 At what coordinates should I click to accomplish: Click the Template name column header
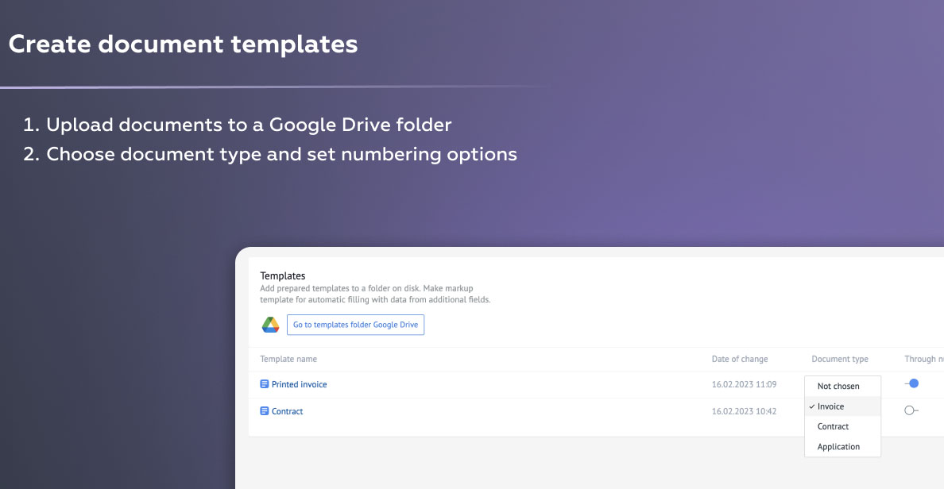pos(288,359)
